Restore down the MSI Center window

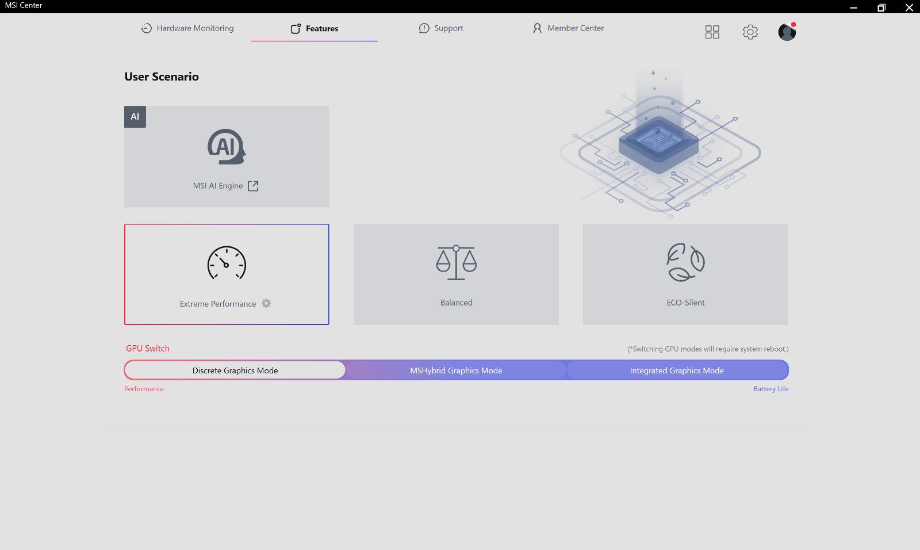coord(881,7)
